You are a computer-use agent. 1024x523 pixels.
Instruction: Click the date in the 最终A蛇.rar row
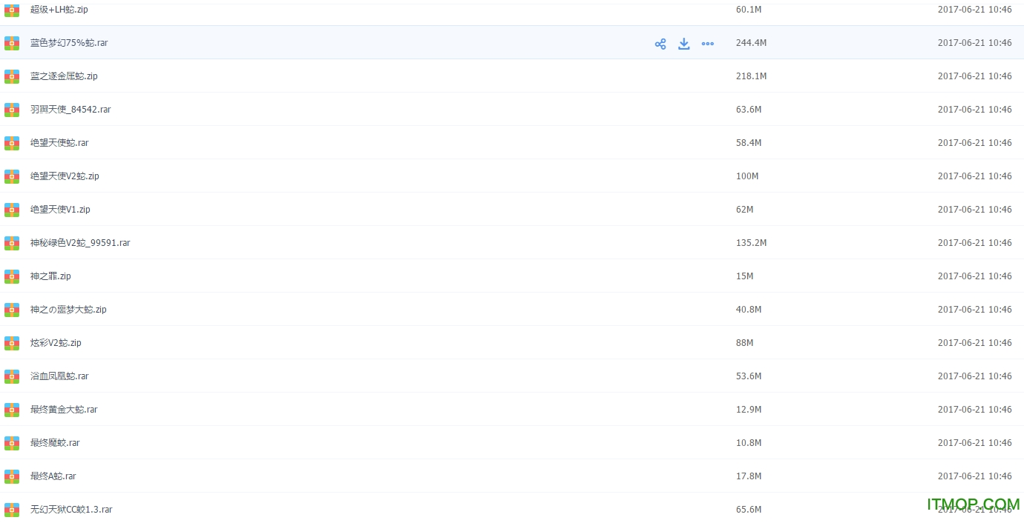[x=974, y=476]
